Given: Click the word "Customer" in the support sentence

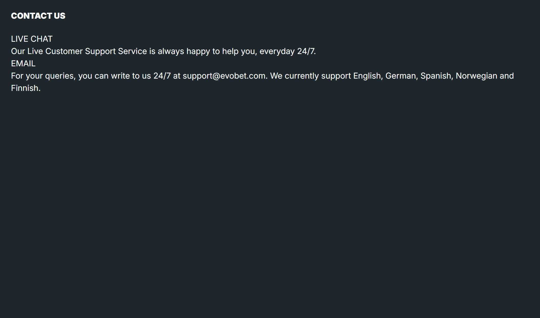Looking at the screenshot, I should [x=64, y=51].
